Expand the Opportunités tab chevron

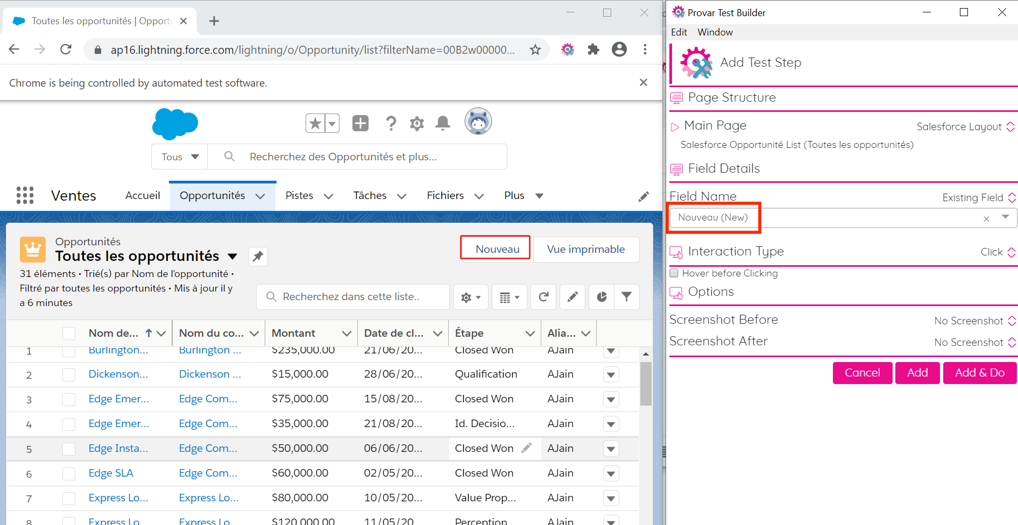[x=260, y=196]
